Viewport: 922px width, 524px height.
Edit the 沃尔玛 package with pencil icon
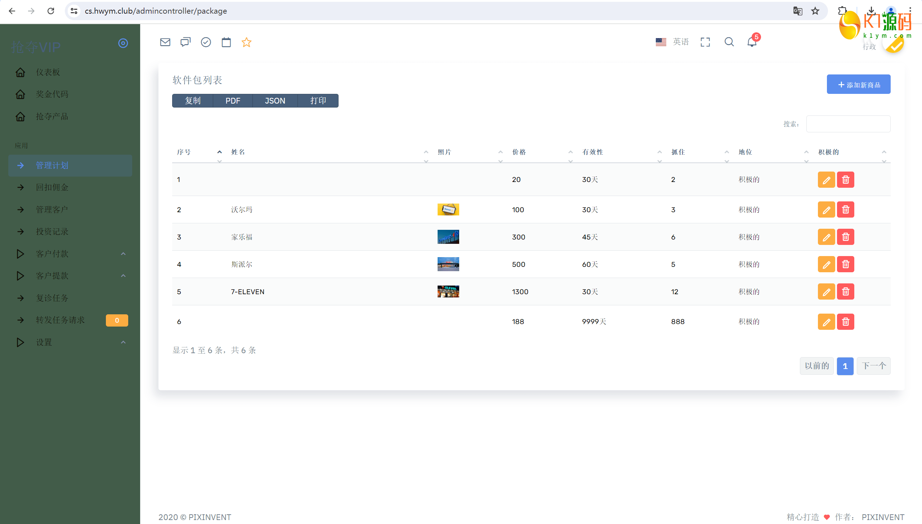(826, 209)
